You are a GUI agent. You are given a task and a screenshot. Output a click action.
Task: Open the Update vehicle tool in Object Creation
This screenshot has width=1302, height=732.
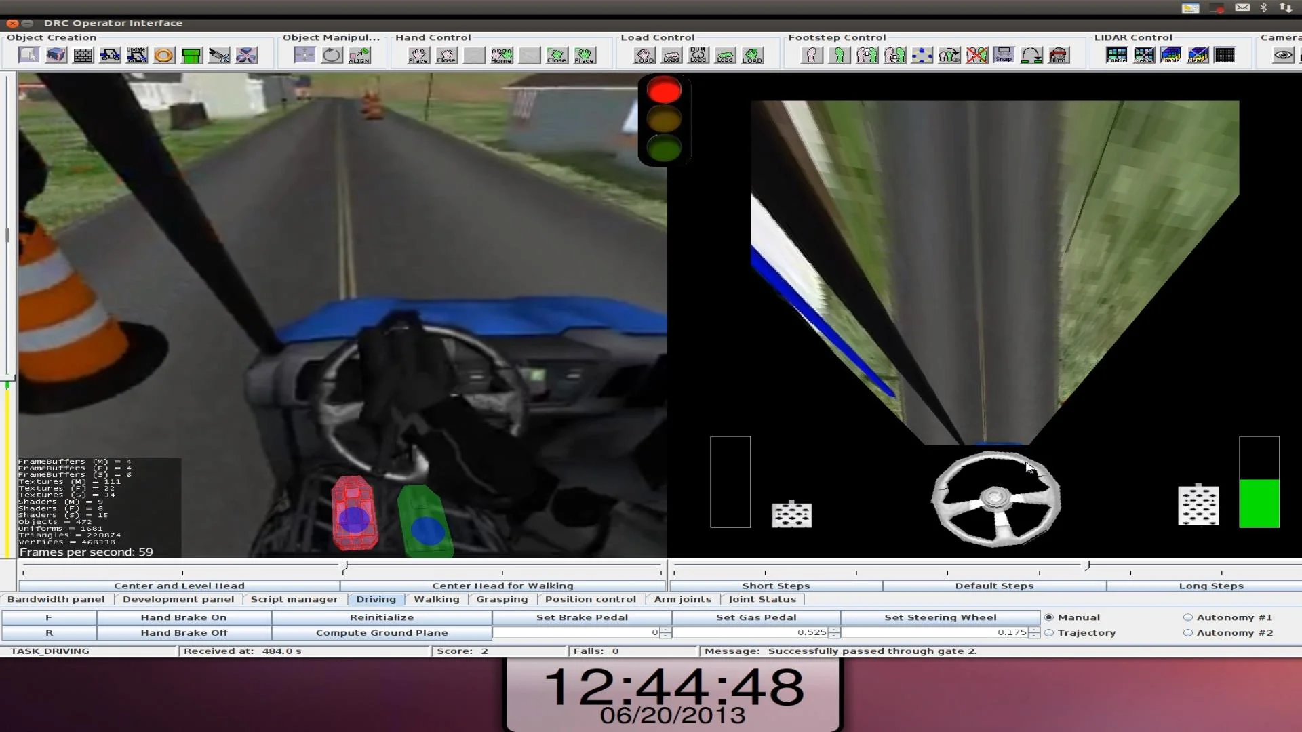click(137, 55)
